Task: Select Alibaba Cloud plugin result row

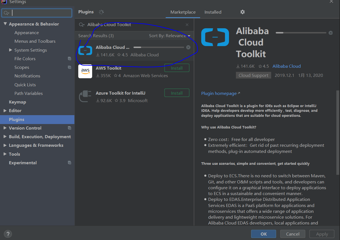Action: [x=134, y=51]
